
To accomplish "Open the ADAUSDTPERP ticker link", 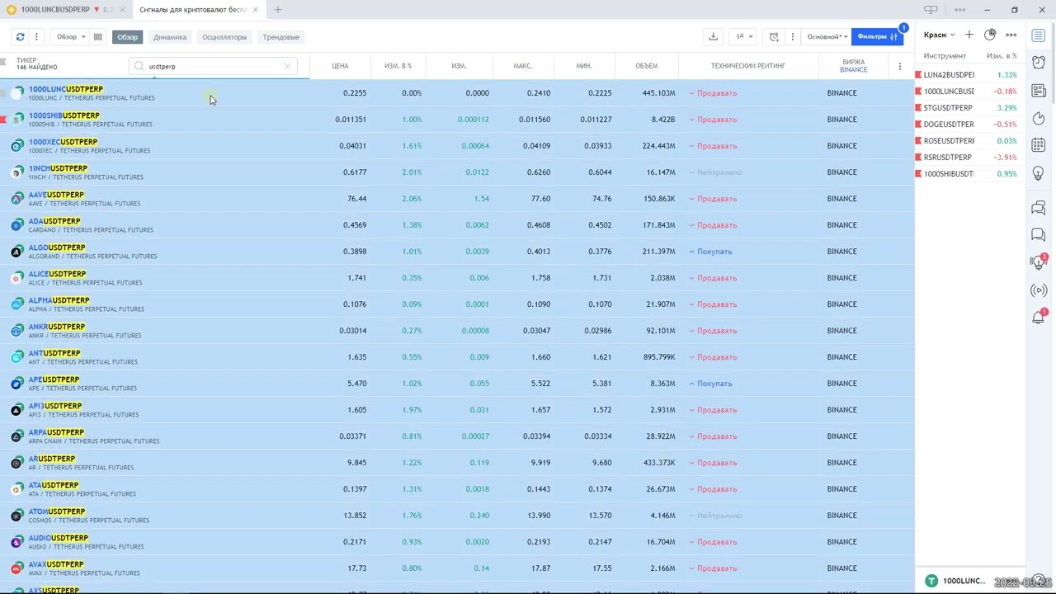I will (x=54, y=221).
